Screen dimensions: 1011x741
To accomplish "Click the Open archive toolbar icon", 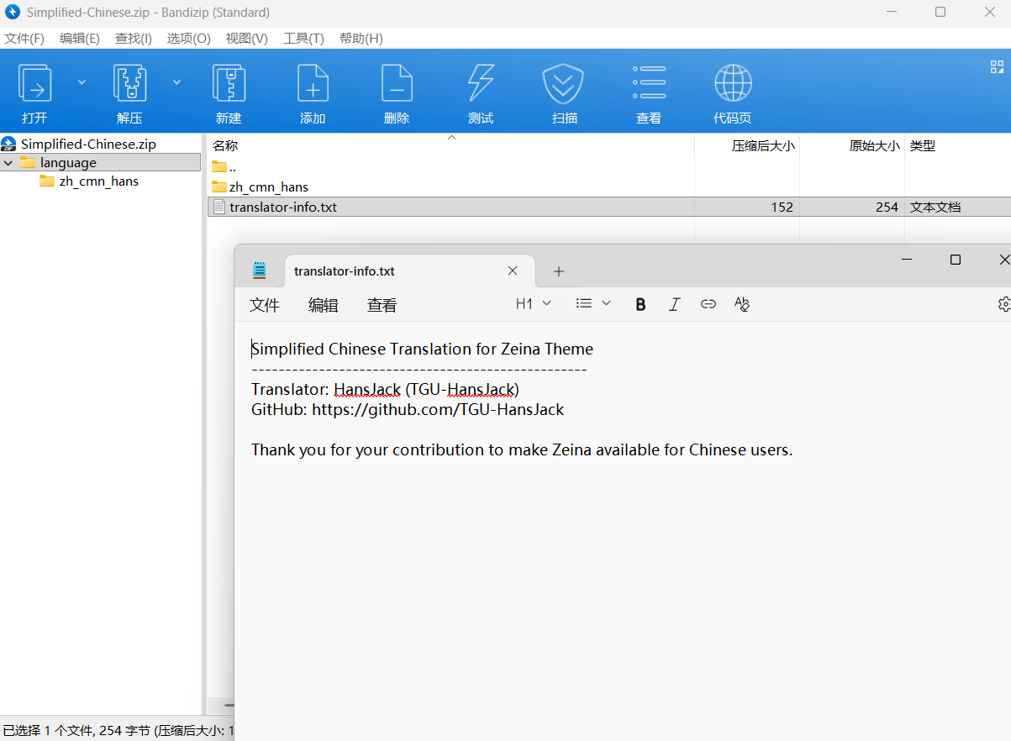I will tap(35, 84).
